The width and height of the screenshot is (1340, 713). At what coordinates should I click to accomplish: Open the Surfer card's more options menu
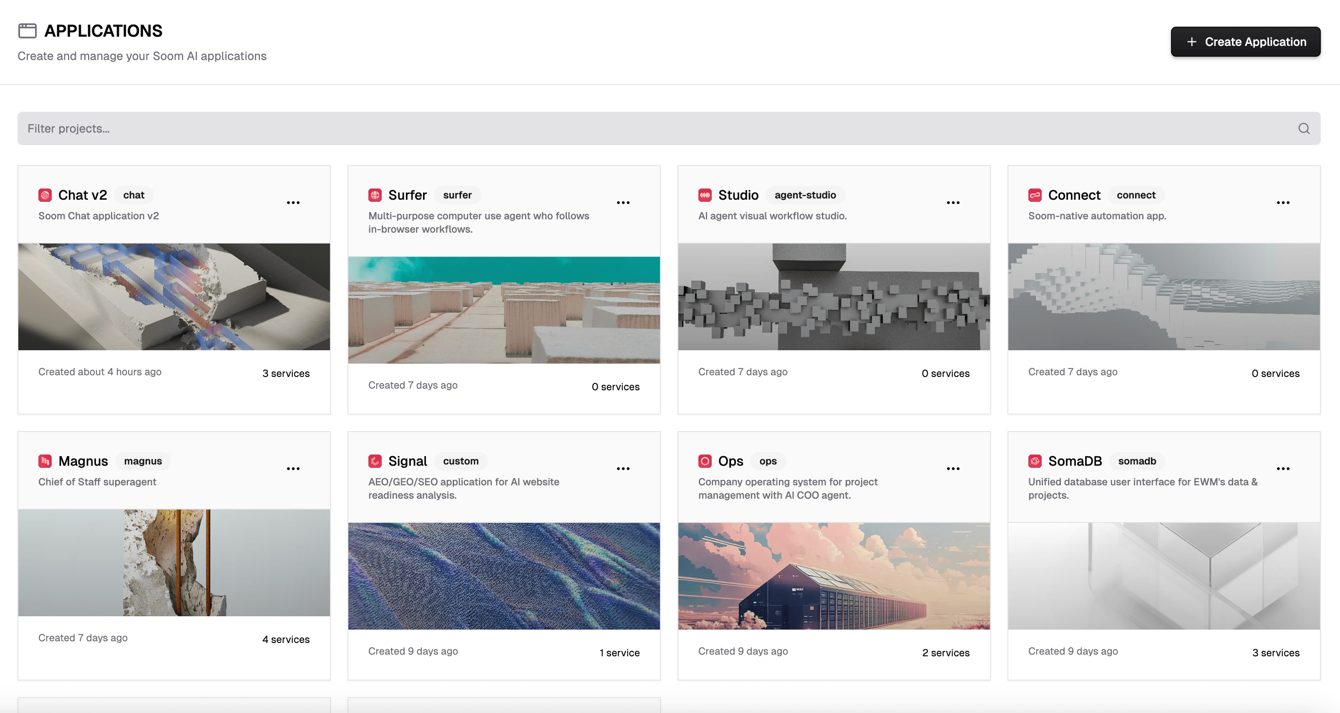click(x=623, y=203)
